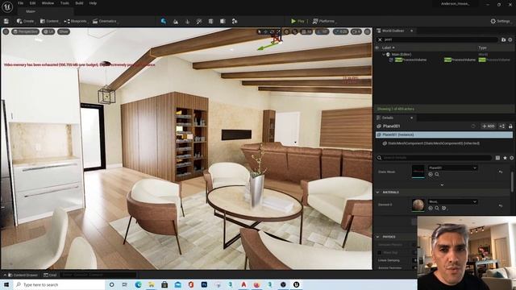Browse to Static Mesh in Content Browser
This screenshot has height=290, width=516.
coord(437,175)
